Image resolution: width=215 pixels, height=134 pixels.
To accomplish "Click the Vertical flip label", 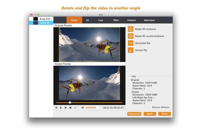I will coord(141,50).
